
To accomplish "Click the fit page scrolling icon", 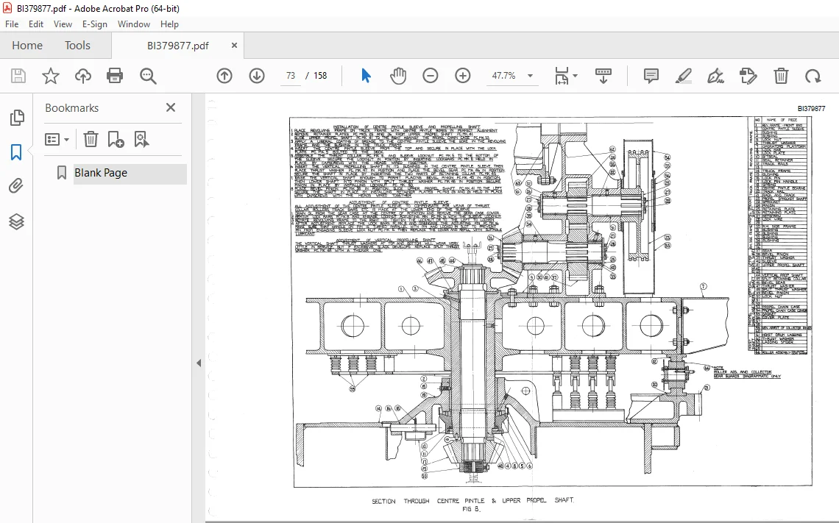I will click(x=562, y=76).
